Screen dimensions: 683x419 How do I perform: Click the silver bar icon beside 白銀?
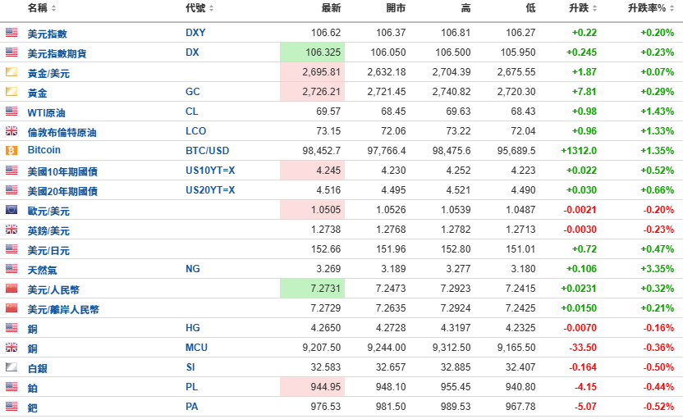tap(11, 367)
